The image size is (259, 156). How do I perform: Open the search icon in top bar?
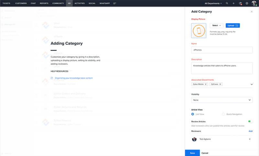tap(227, 3)
